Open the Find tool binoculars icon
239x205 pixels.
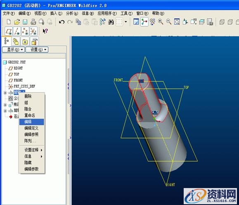point(111,22)
